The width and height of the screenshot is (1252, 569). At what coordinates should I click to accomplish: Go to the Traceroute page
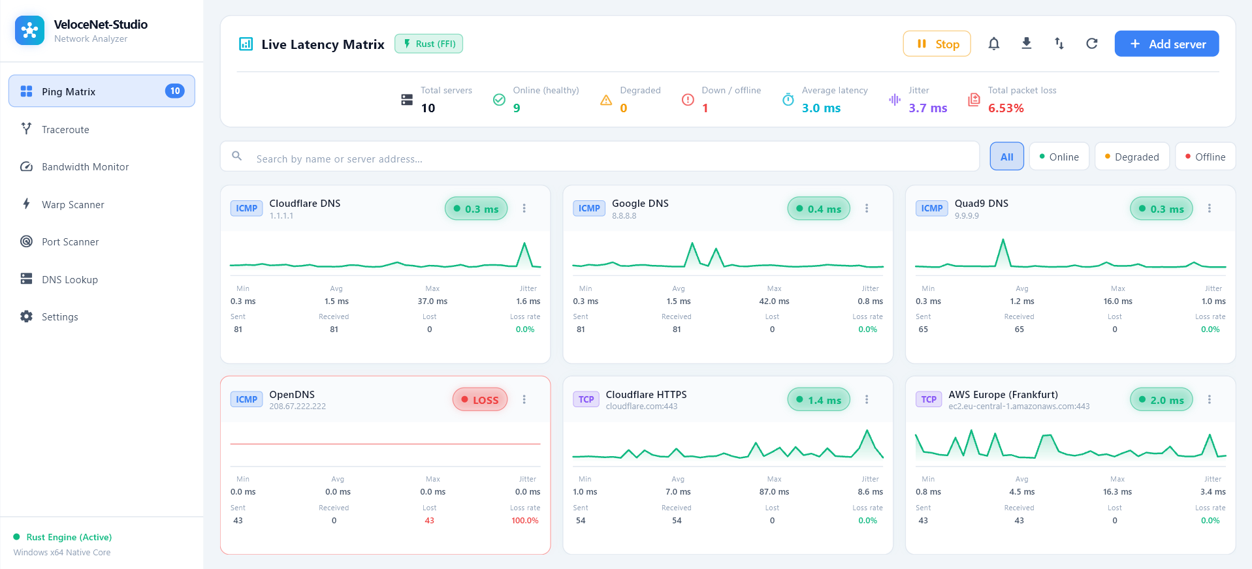click(102, 129)
